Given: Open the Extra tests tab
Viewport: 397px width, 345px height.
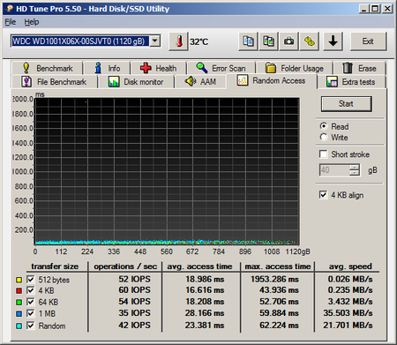Looking at the screenshot, I should 351,81.
